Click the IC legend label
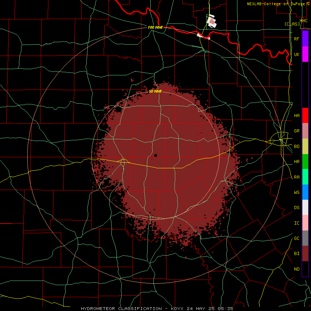311x311 pixels. 296,223
